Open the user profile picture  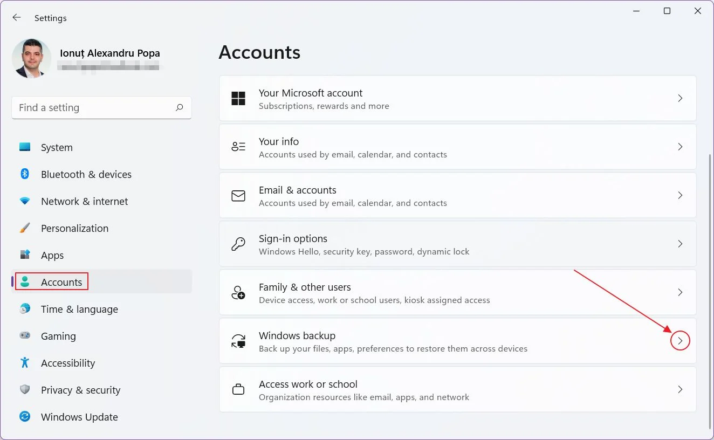pos(31,58)
